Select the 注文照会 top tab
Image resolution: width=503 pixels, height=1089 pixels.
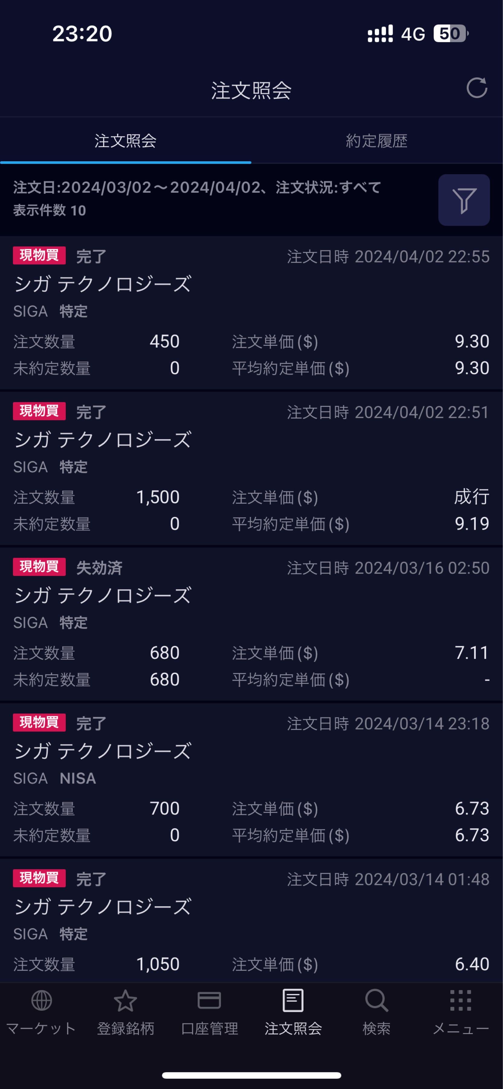tap(125, 141)
